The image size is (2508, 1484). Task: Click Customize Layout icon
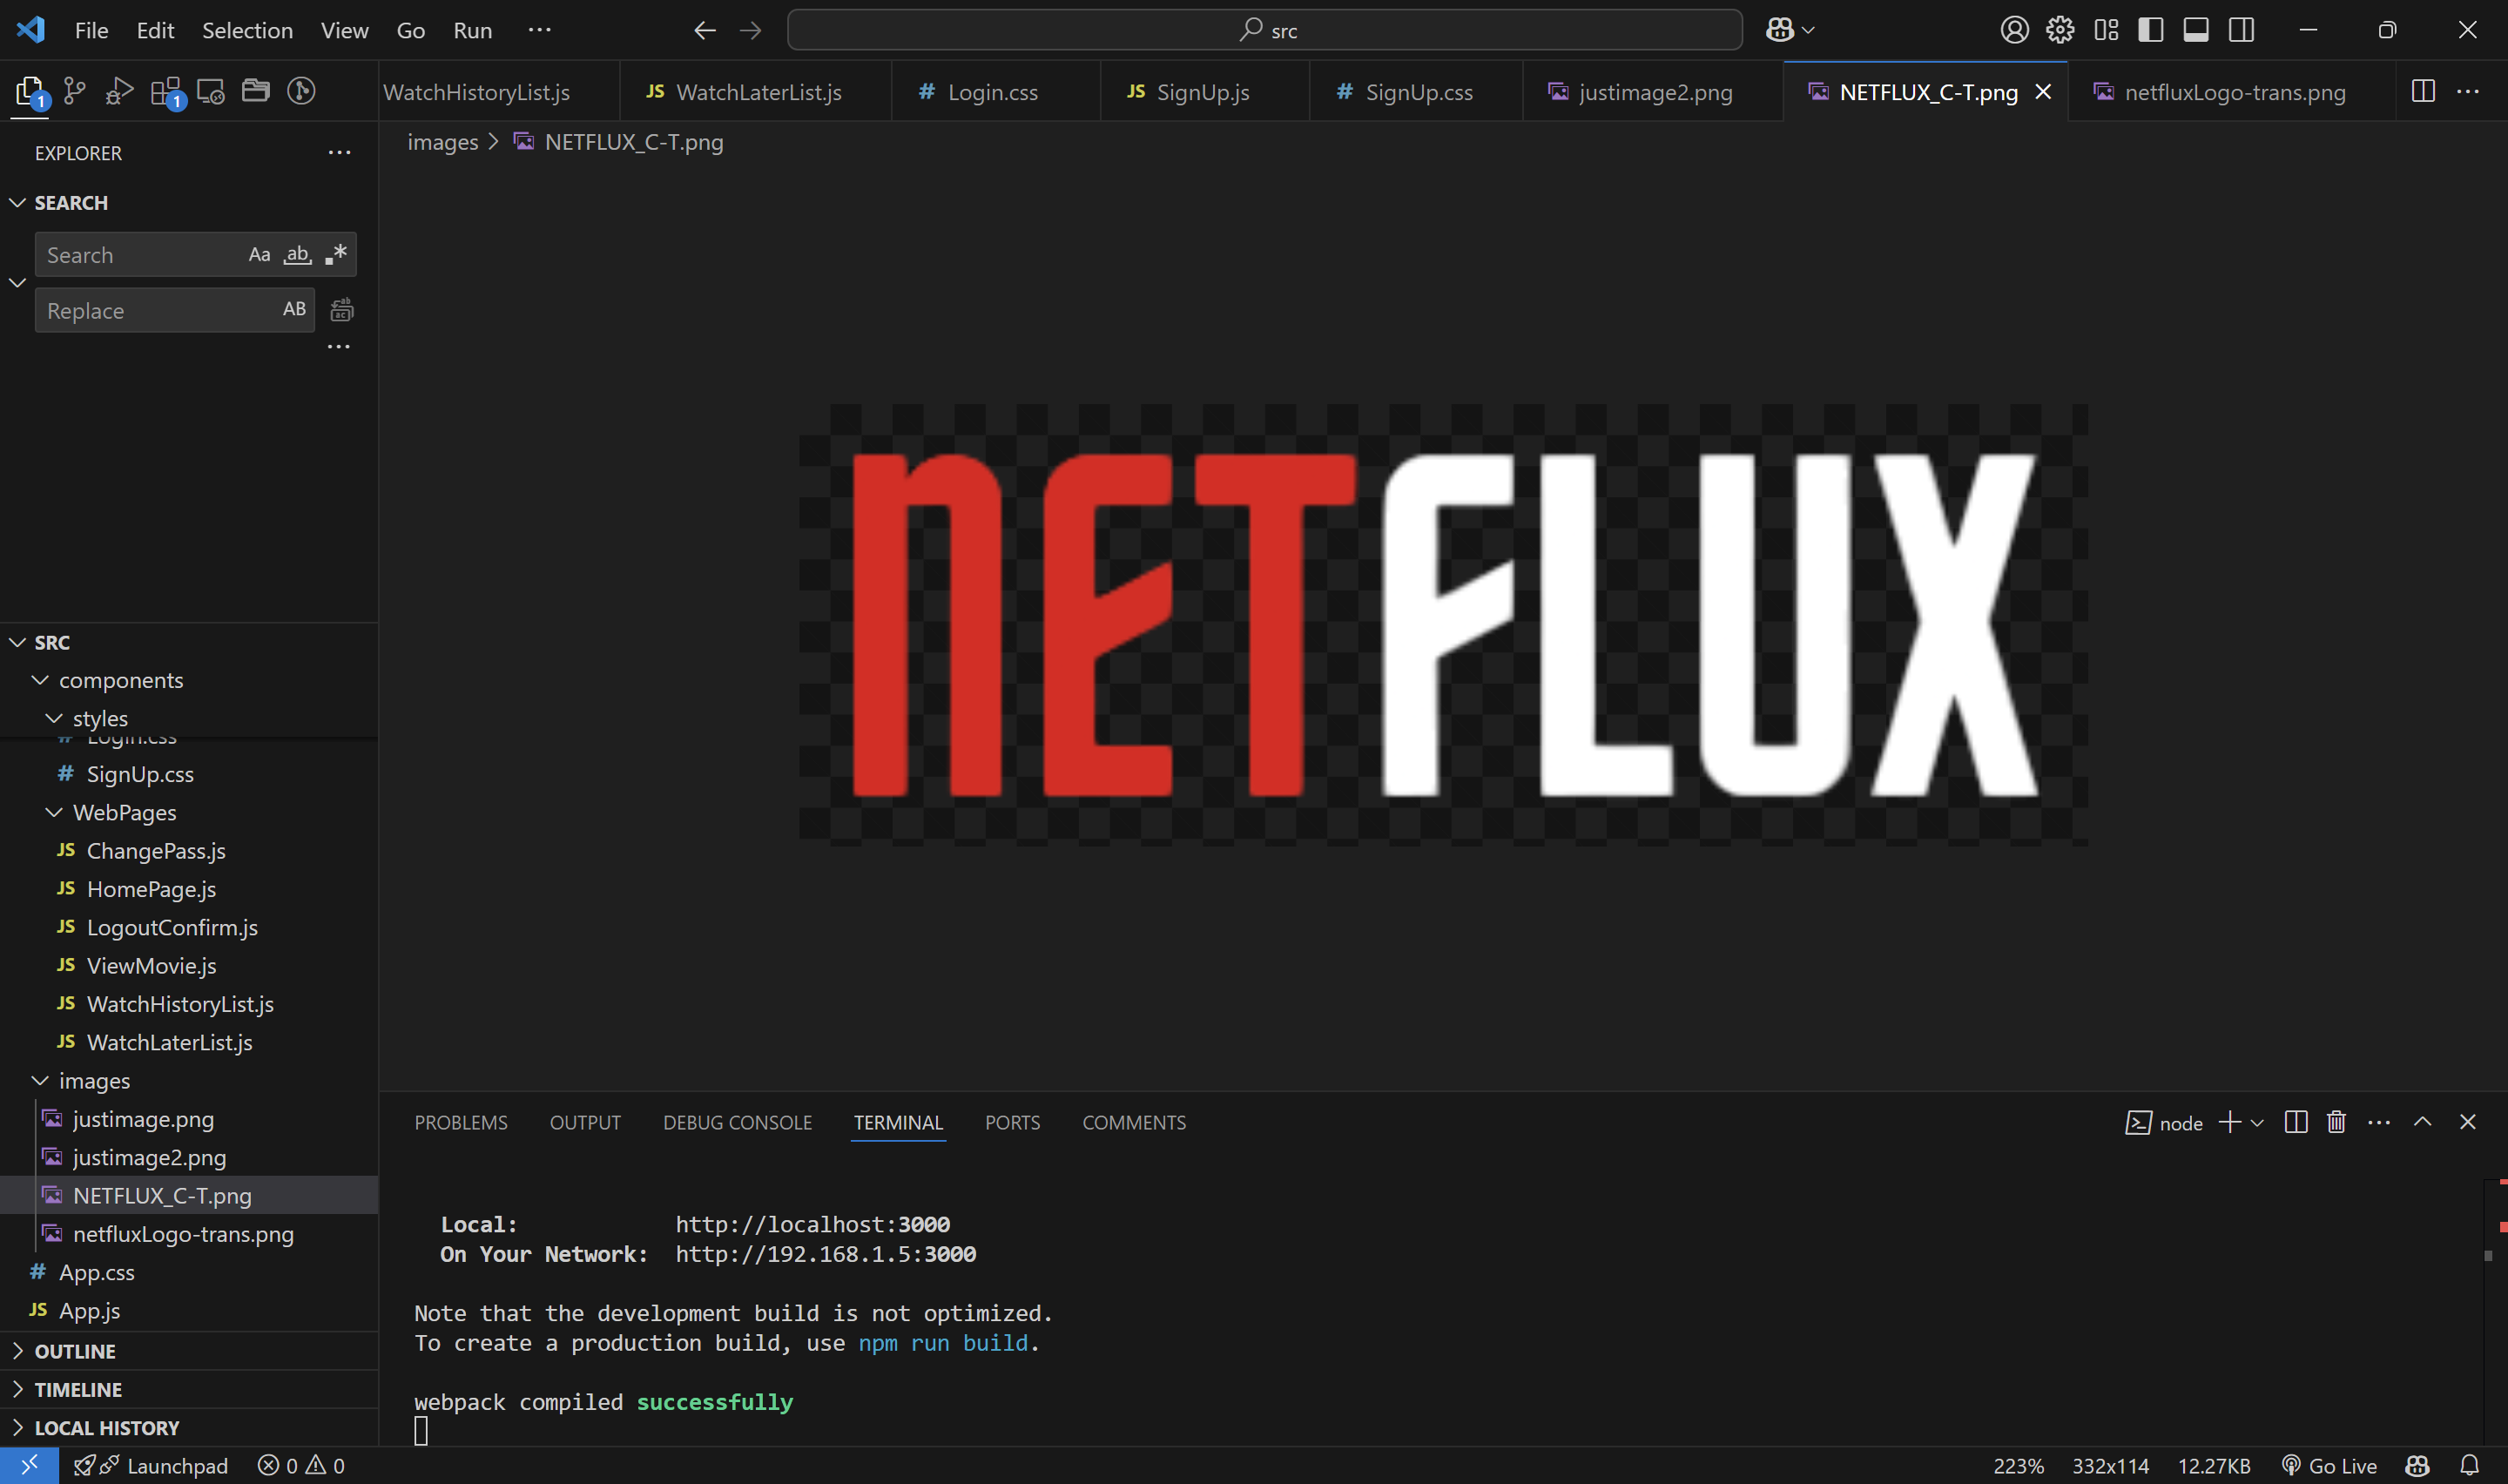click(x=2105, y=30)
